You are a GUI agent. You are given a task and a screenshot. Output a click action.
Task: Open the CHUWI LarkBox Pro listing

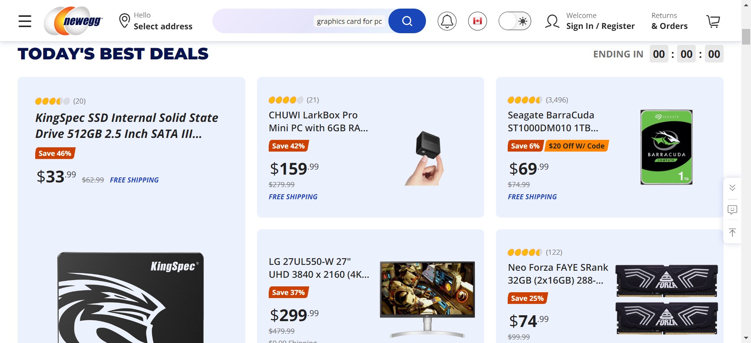(x=318, y=121)
